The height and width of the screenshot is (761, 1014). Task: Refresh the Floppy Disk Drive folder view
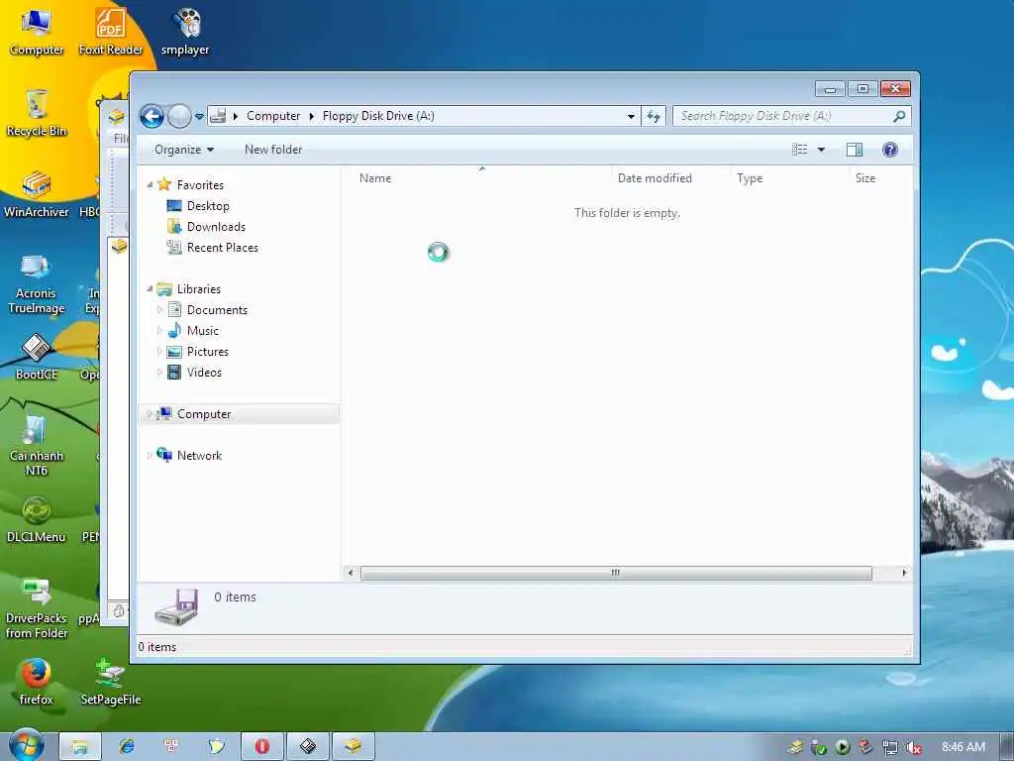click(654, 117)
